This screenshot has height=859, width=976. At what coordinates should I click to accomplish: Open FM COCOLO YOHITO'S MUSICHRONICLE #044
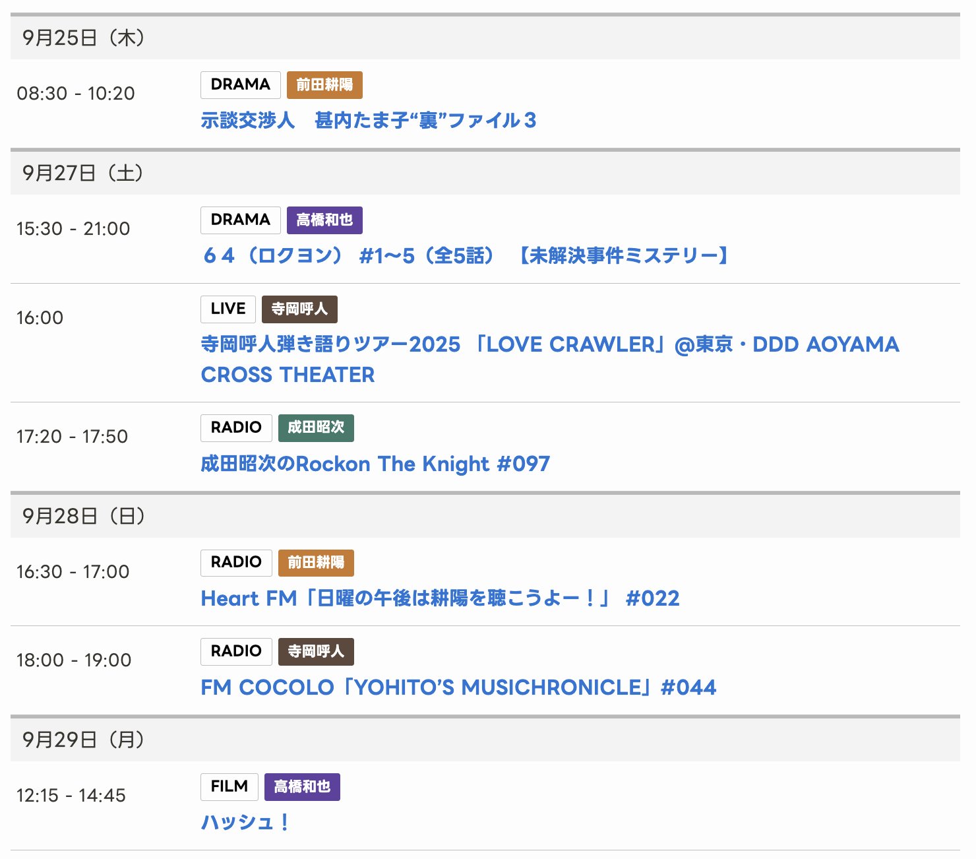tap(458, 687)
